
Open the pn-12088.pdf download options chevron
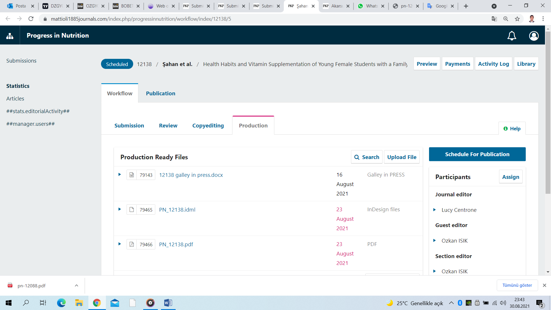click(x=76, y=286)
